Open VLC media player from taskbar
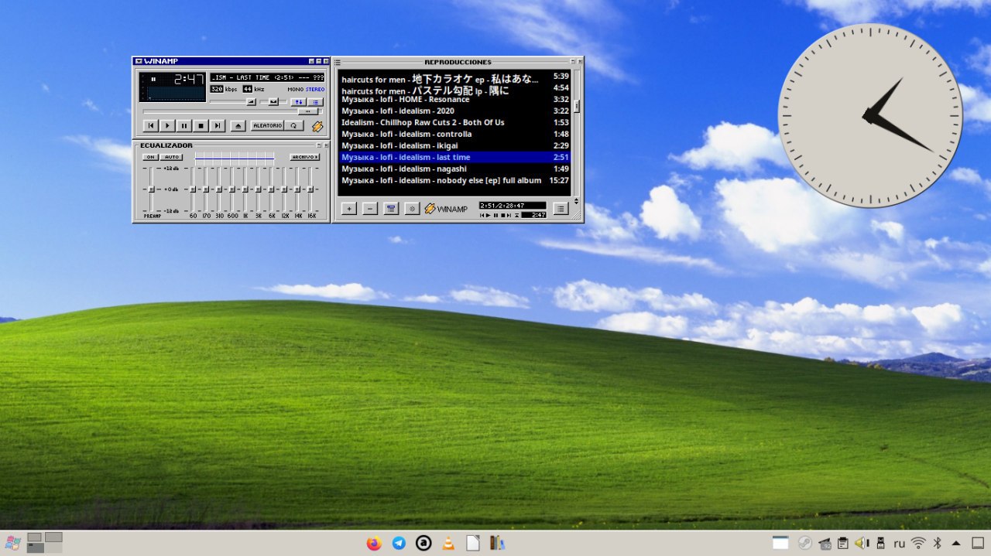The width and height of the screenshot is (991, 556). point(448,543)
